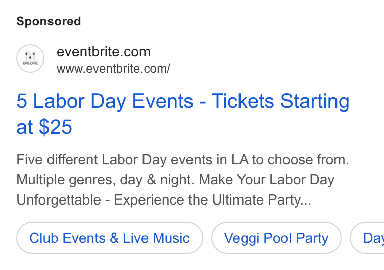Open the eventbrite.com site name
384x270 pixels.
point(104,52)
